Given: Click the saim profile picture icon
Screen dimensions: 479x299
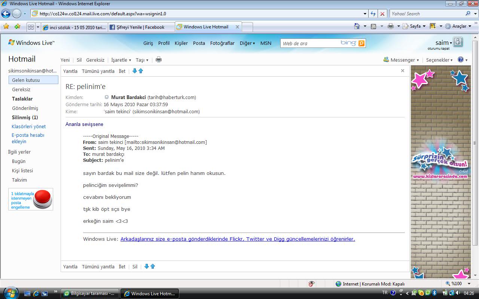Looking at the screenshot, I should click(458, 42).
